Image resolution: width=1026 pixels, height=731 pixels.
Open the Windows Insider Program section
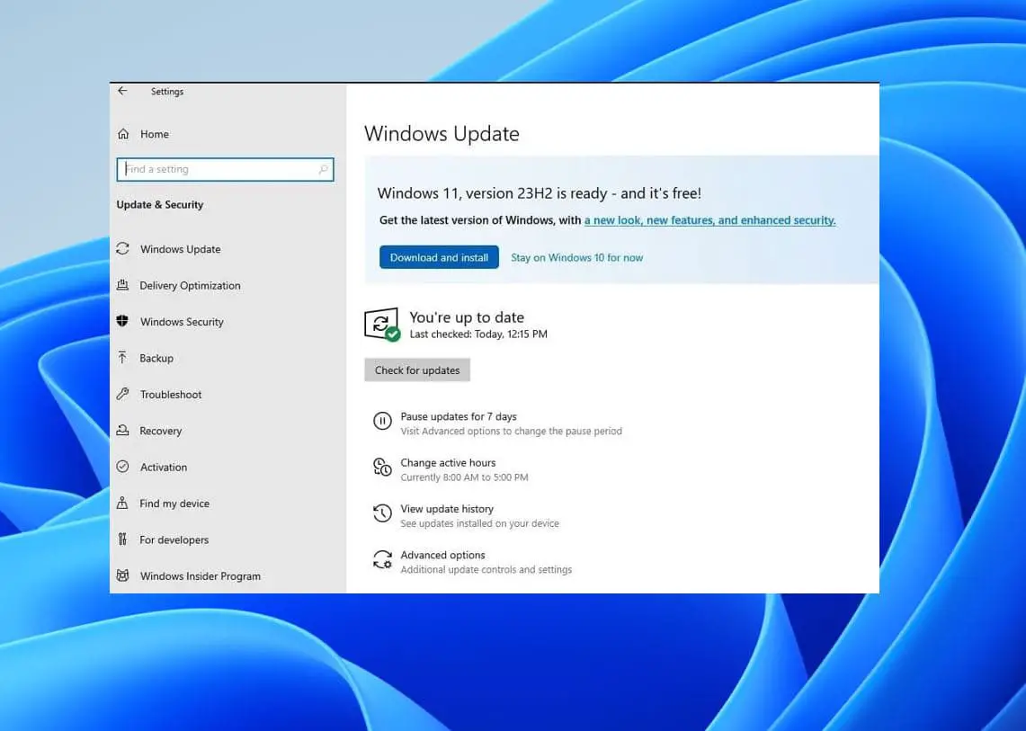pyautogui.click(x=200, y=576)
